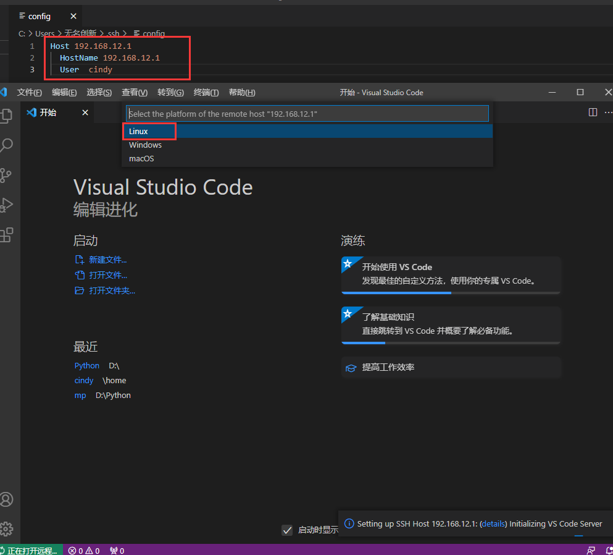Open the Extensions view
The height and width of the screenshot is (555, 613).
pos(6,235)
